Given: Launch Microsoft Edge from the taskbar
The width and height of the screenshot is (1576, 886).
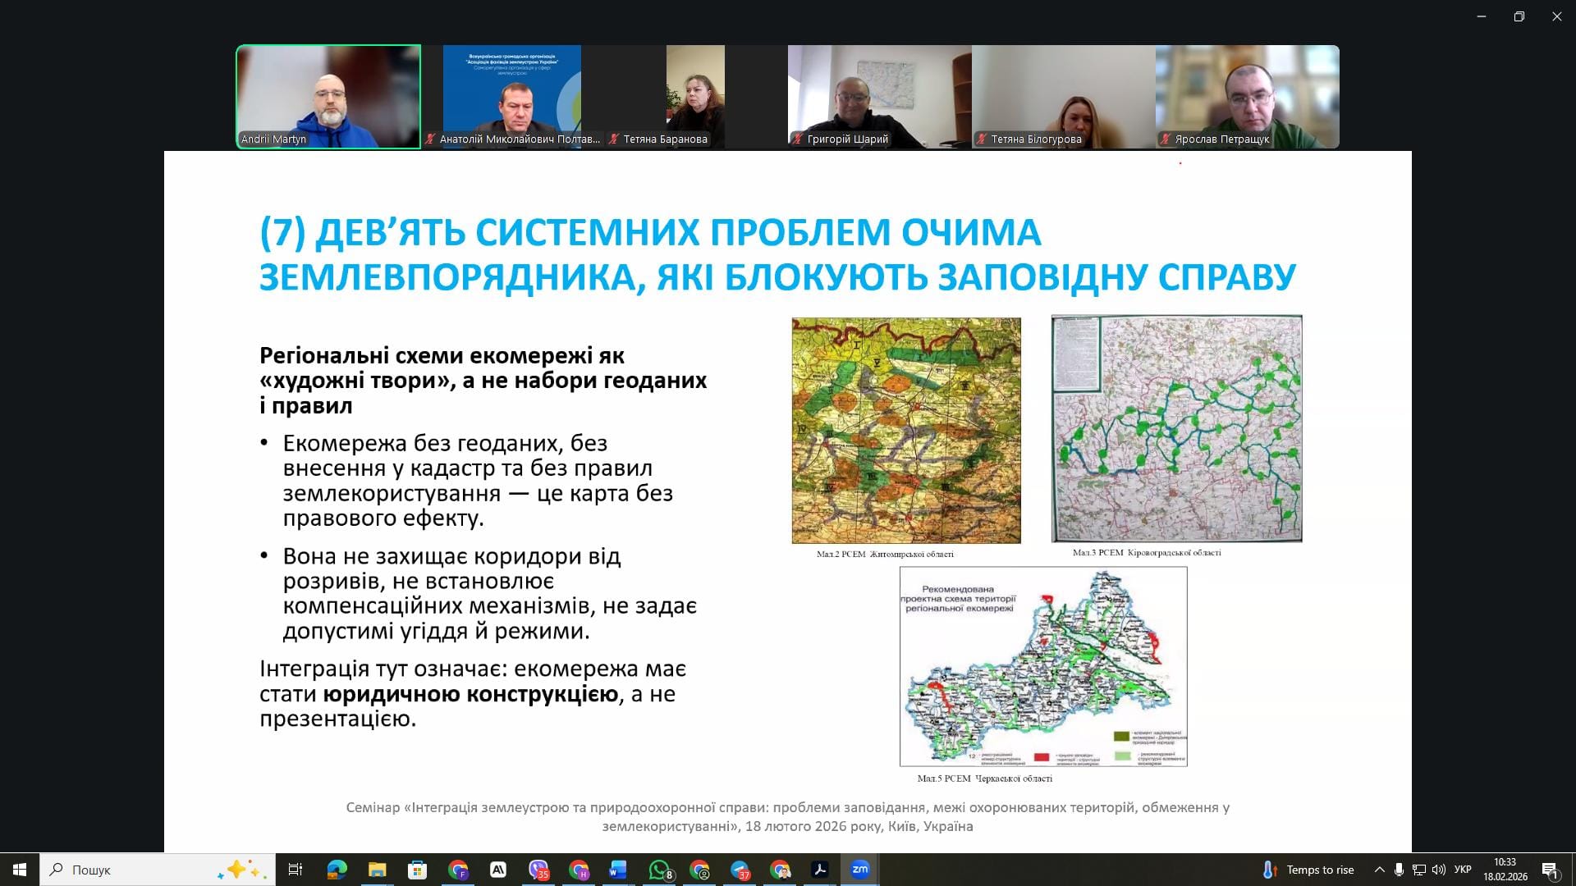Looking at the screenshot, I should point(337,870).
